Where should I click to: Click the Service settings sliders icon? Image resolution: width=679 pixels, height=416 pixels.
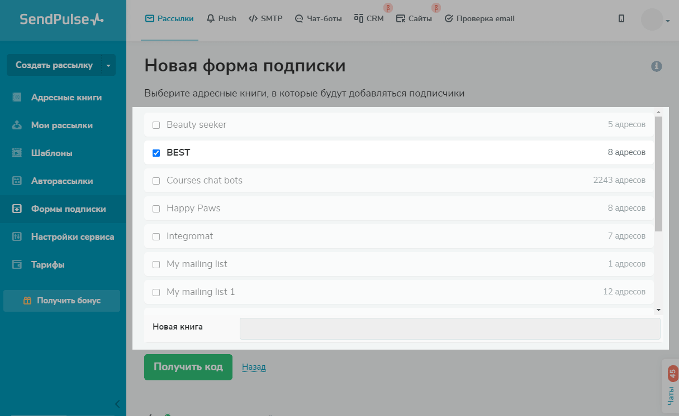pos(17,236)
